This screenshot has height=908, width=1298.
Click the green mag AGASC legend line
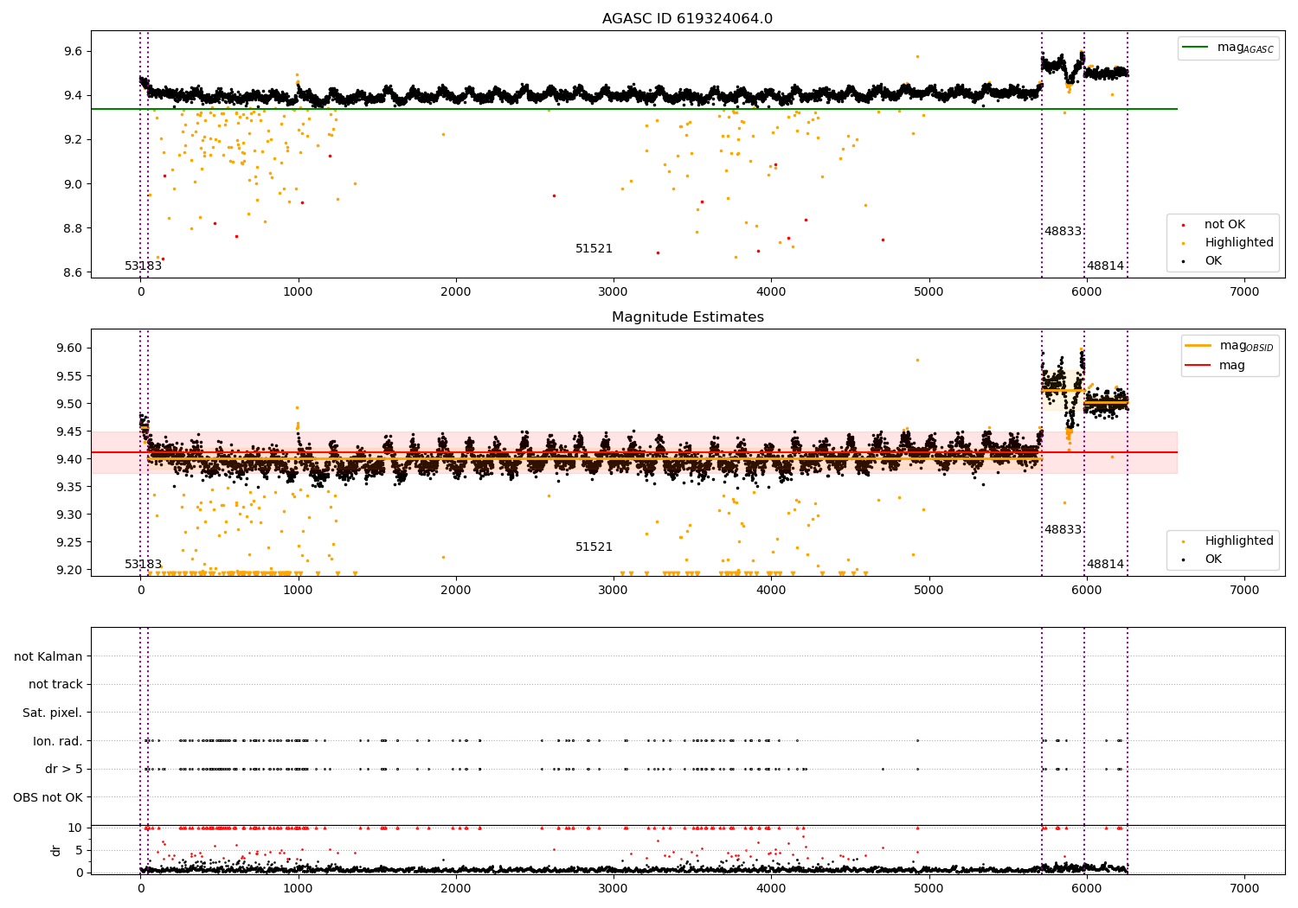pyautogui.click(x=1197, y=48)
